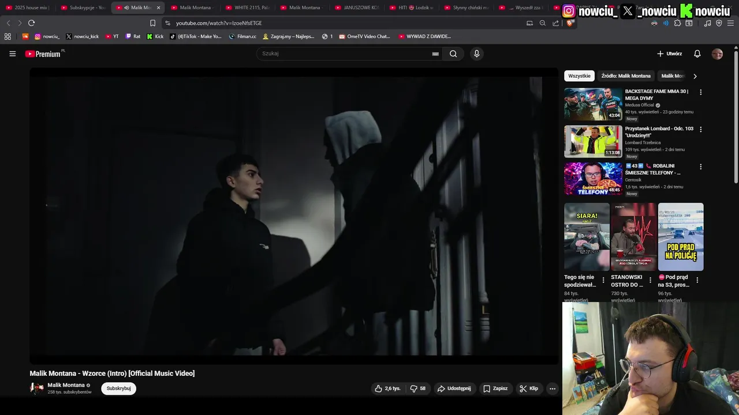
Task: Save video with Zapisz button
Action: [x=495, y=388]
